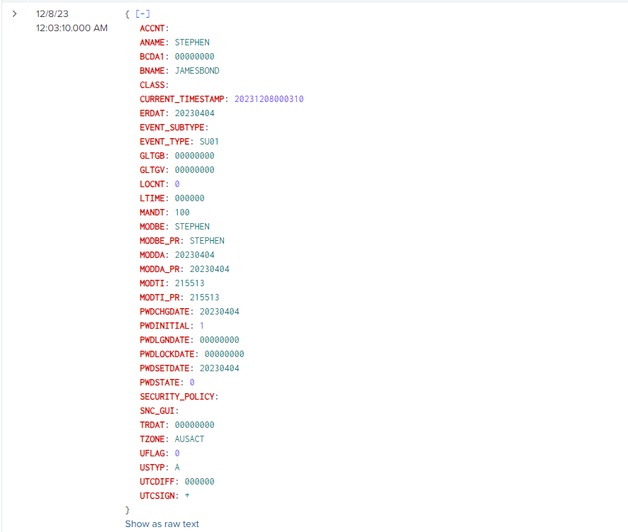Screen dimensions: 628x532
Task: Select the EVENT_TYPE value SU01
Action: (x=209, y=142)
